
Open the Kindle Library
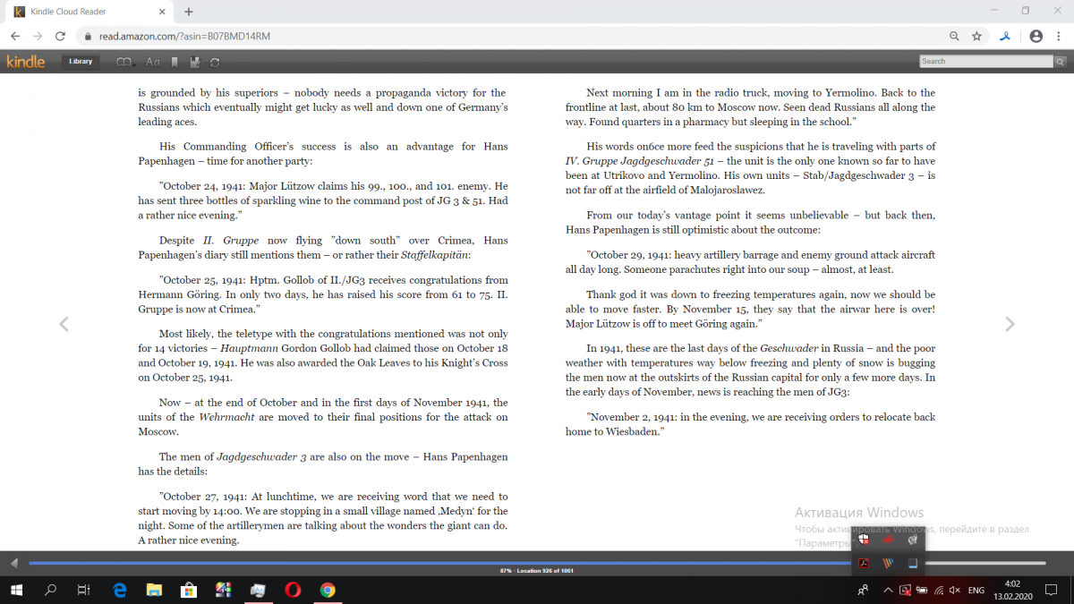tap(81, 62)
